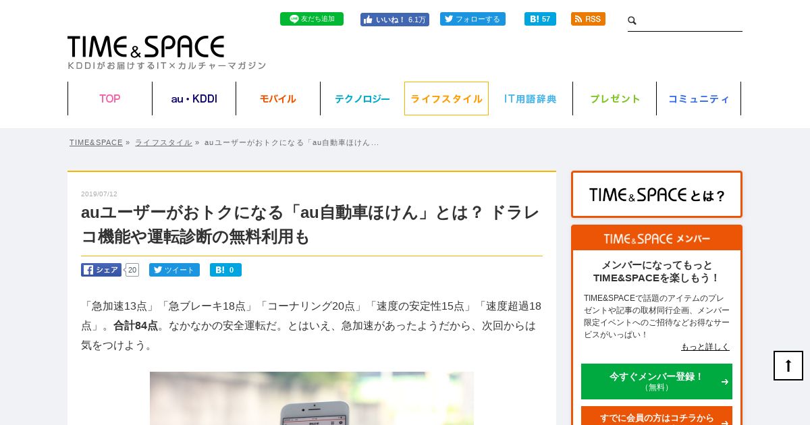Open the コミュニティ navigation tab
810x425 pixels.
[699, 98]
